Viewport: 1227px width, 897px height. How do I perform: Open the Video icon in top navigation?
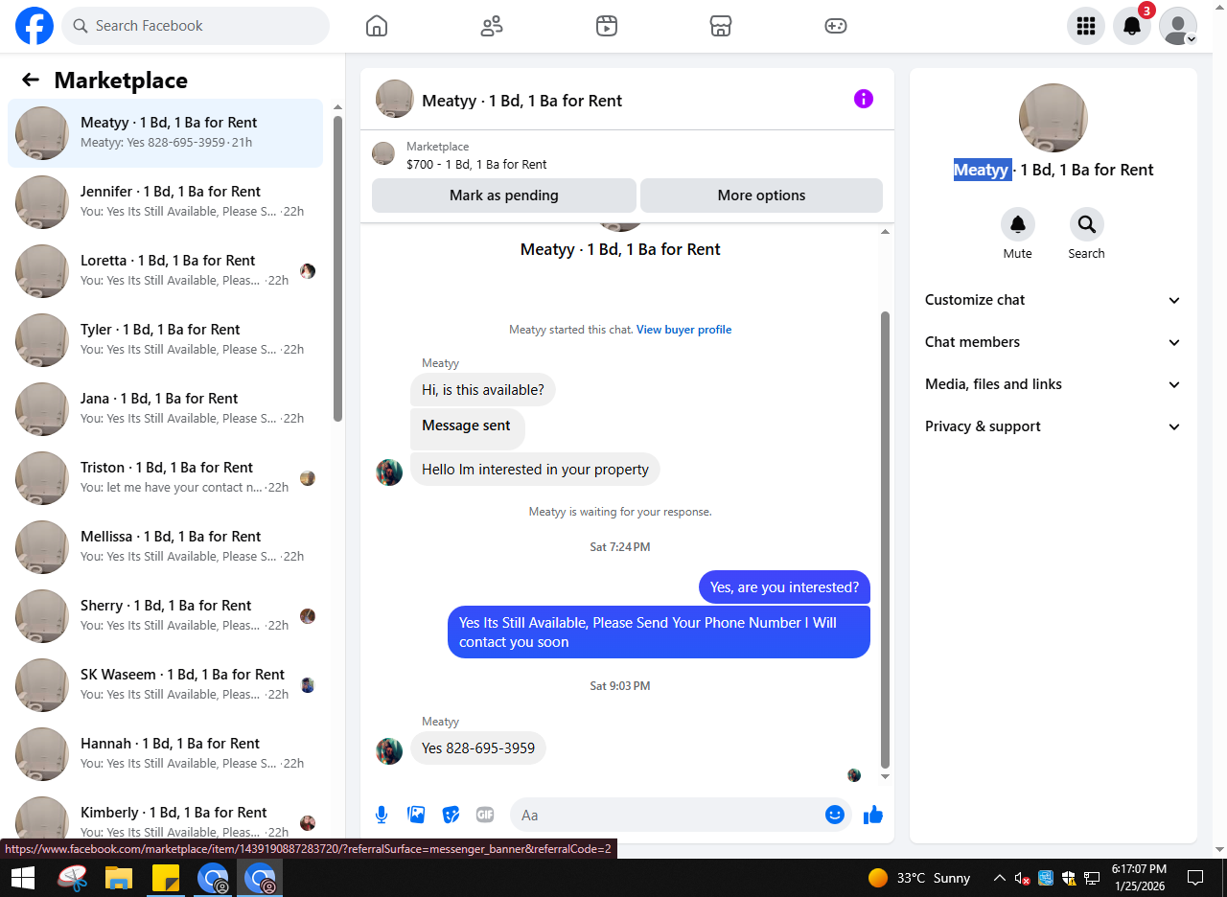click(x=606, y=26)
